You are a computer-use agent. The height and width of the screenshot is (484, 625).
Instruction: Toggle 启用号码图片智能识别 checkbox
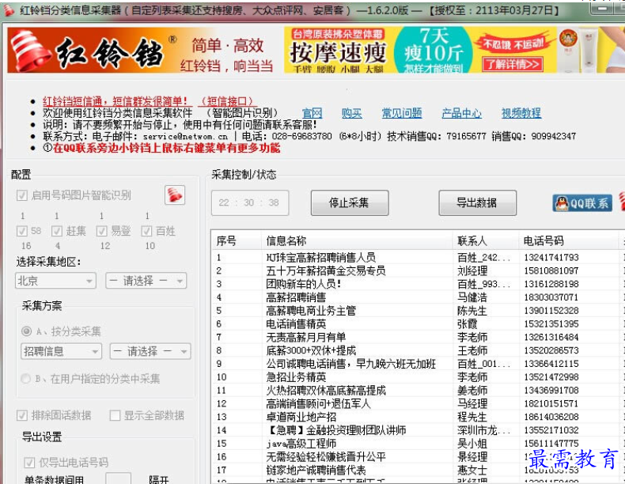[x=22, y=195]
